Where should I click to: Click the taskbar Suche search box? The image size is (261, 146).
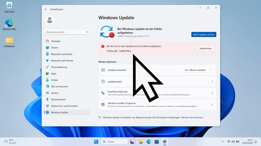(114, 142)
